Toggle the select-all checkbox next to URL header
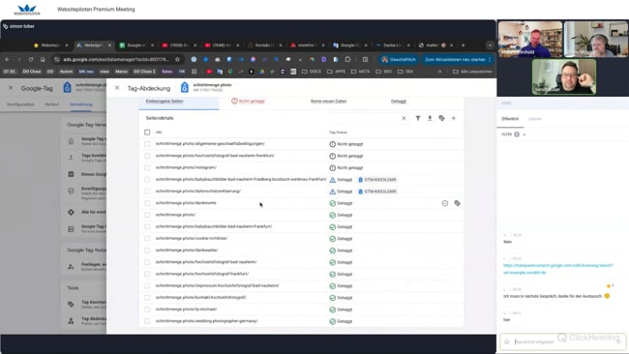 [x=147, y=133]
